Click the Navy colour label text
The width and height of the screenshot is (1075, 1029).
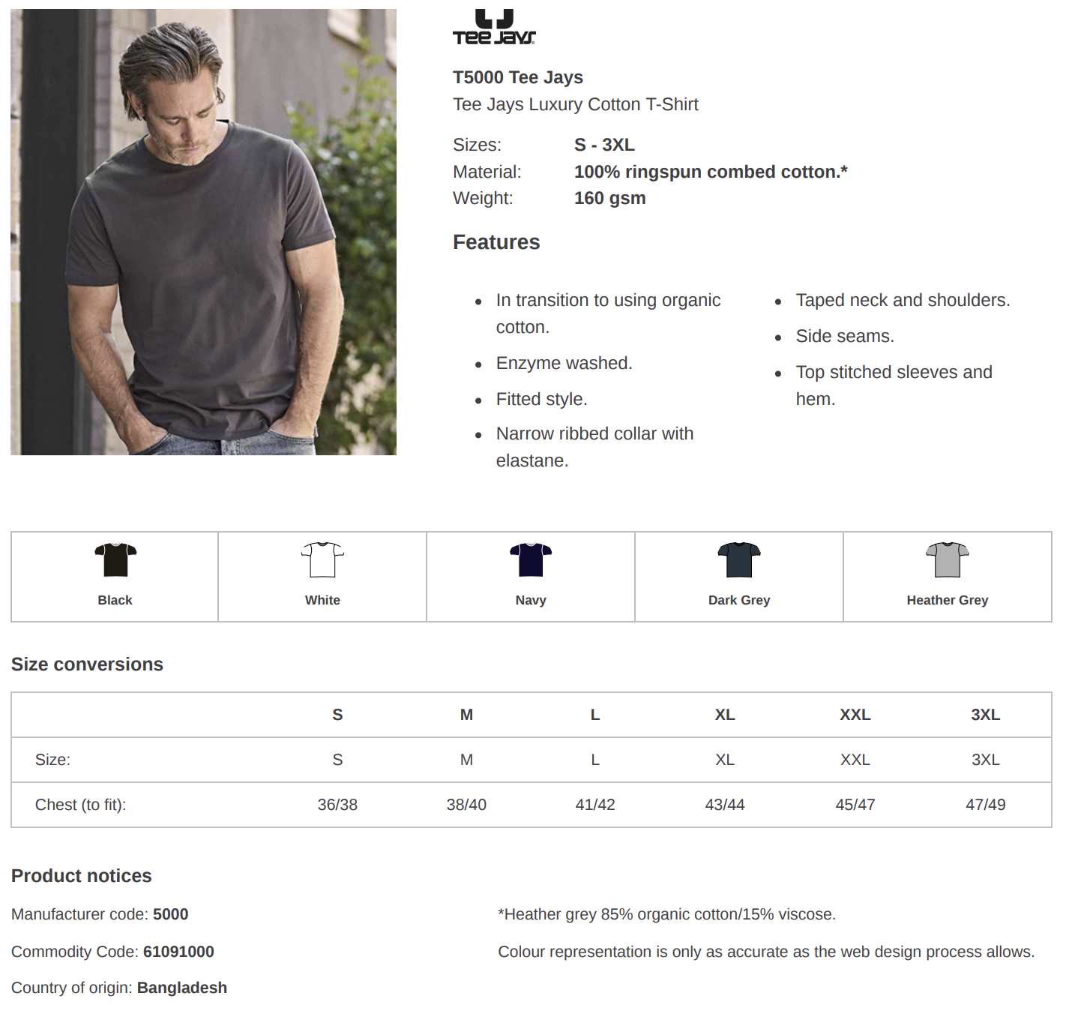(x=531, y=600)
